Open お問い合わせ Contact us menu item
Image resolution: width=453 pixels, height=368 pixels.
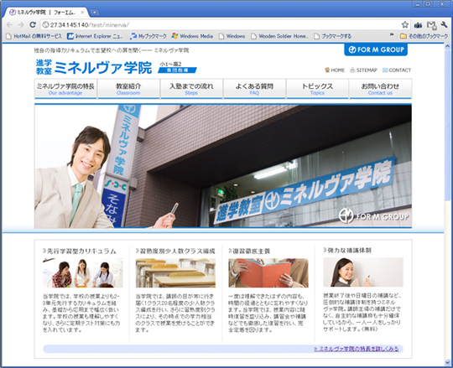[381, 89]
